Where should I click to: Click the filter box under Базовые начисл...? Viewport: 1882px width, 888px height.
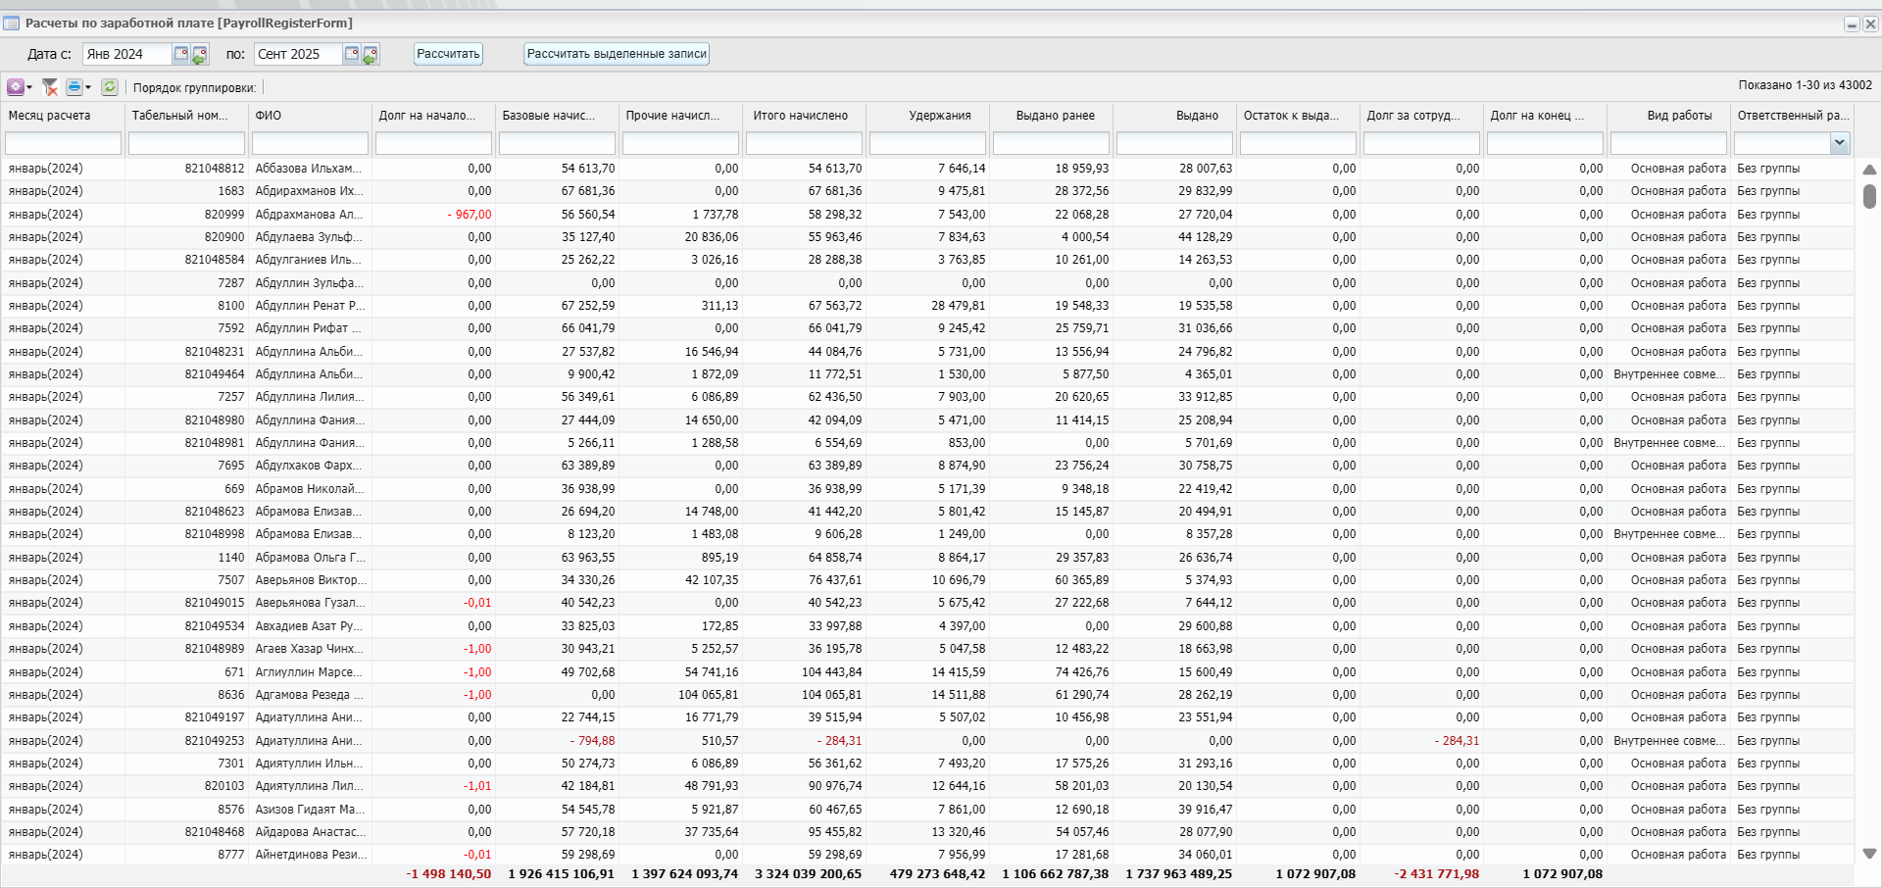pyautogui.click(x=557, y=143)
